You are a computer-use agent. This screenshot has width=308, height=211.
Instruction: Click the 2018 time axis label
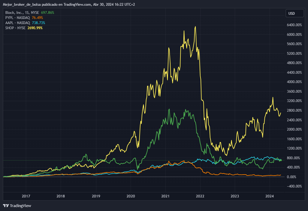pyautogui.click(x=61, y=196)
